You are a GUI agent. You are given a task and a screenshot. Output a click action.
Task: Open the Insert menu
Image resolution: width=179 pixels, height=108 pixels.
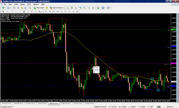point(16,4)
